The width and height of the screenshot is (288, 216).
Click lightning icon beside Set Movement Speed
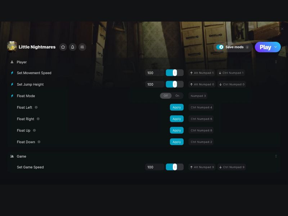pos(12,73)
